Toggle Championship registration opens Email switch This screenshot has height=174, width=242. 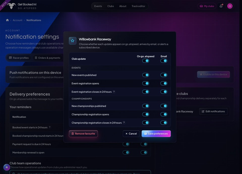[x=164, y=114]
